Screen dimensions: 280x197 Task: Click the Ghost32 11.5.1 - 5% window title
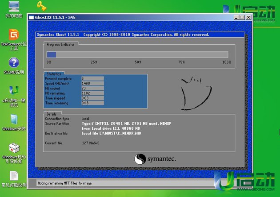(x=55, y=17)
